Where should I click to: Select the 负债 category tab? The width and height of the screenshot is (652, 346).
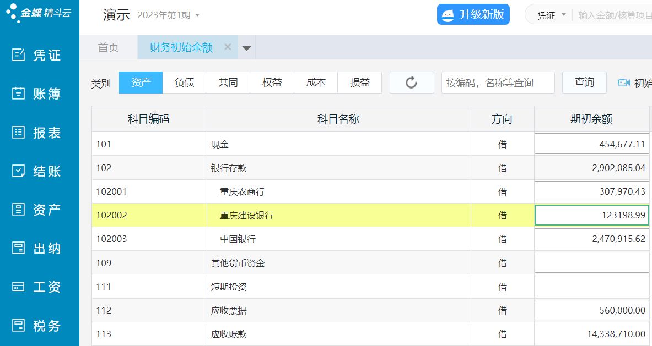184,83
